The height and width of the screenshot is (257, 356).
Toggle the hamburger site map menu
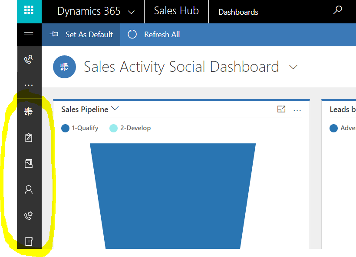click(29, 35)
